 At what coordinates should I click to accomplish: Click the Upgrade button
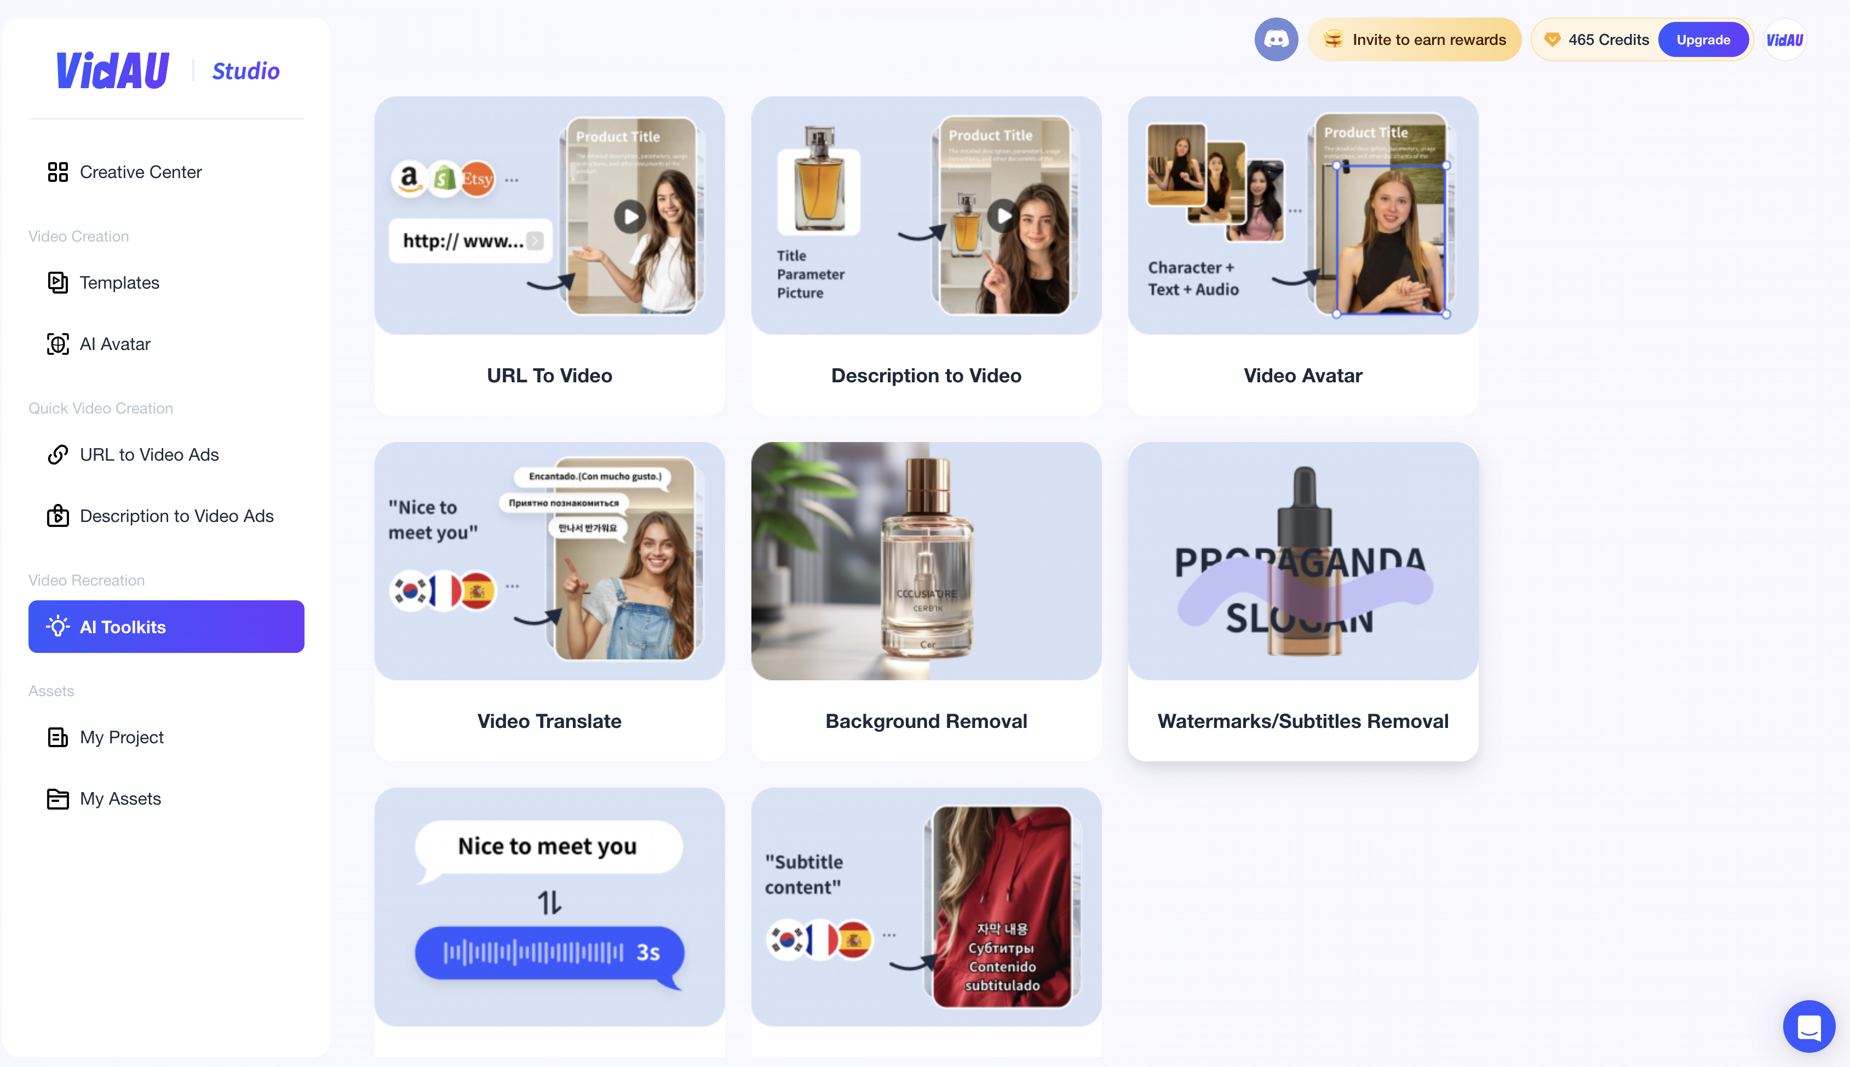[1704, 39]
